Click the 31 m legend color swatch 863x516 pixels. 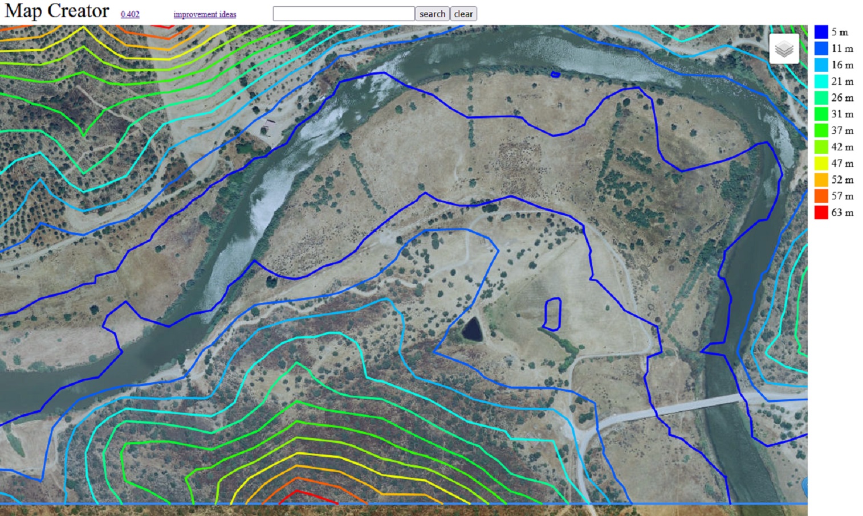point(821,114)
